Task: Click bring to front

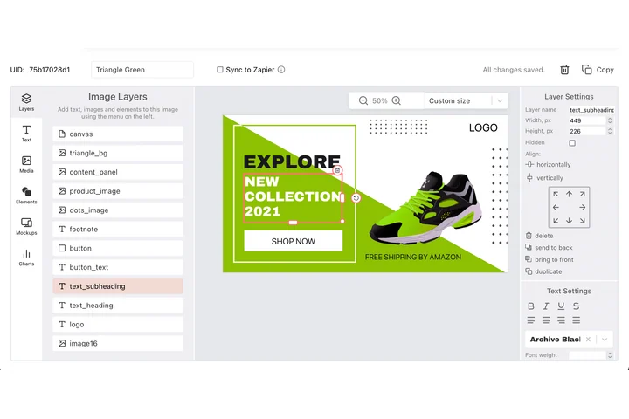Action: [550, 260]
